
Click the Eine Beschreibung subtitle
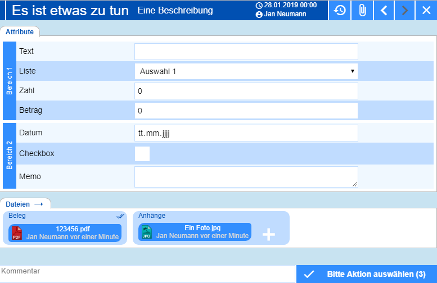coord(175,11)
